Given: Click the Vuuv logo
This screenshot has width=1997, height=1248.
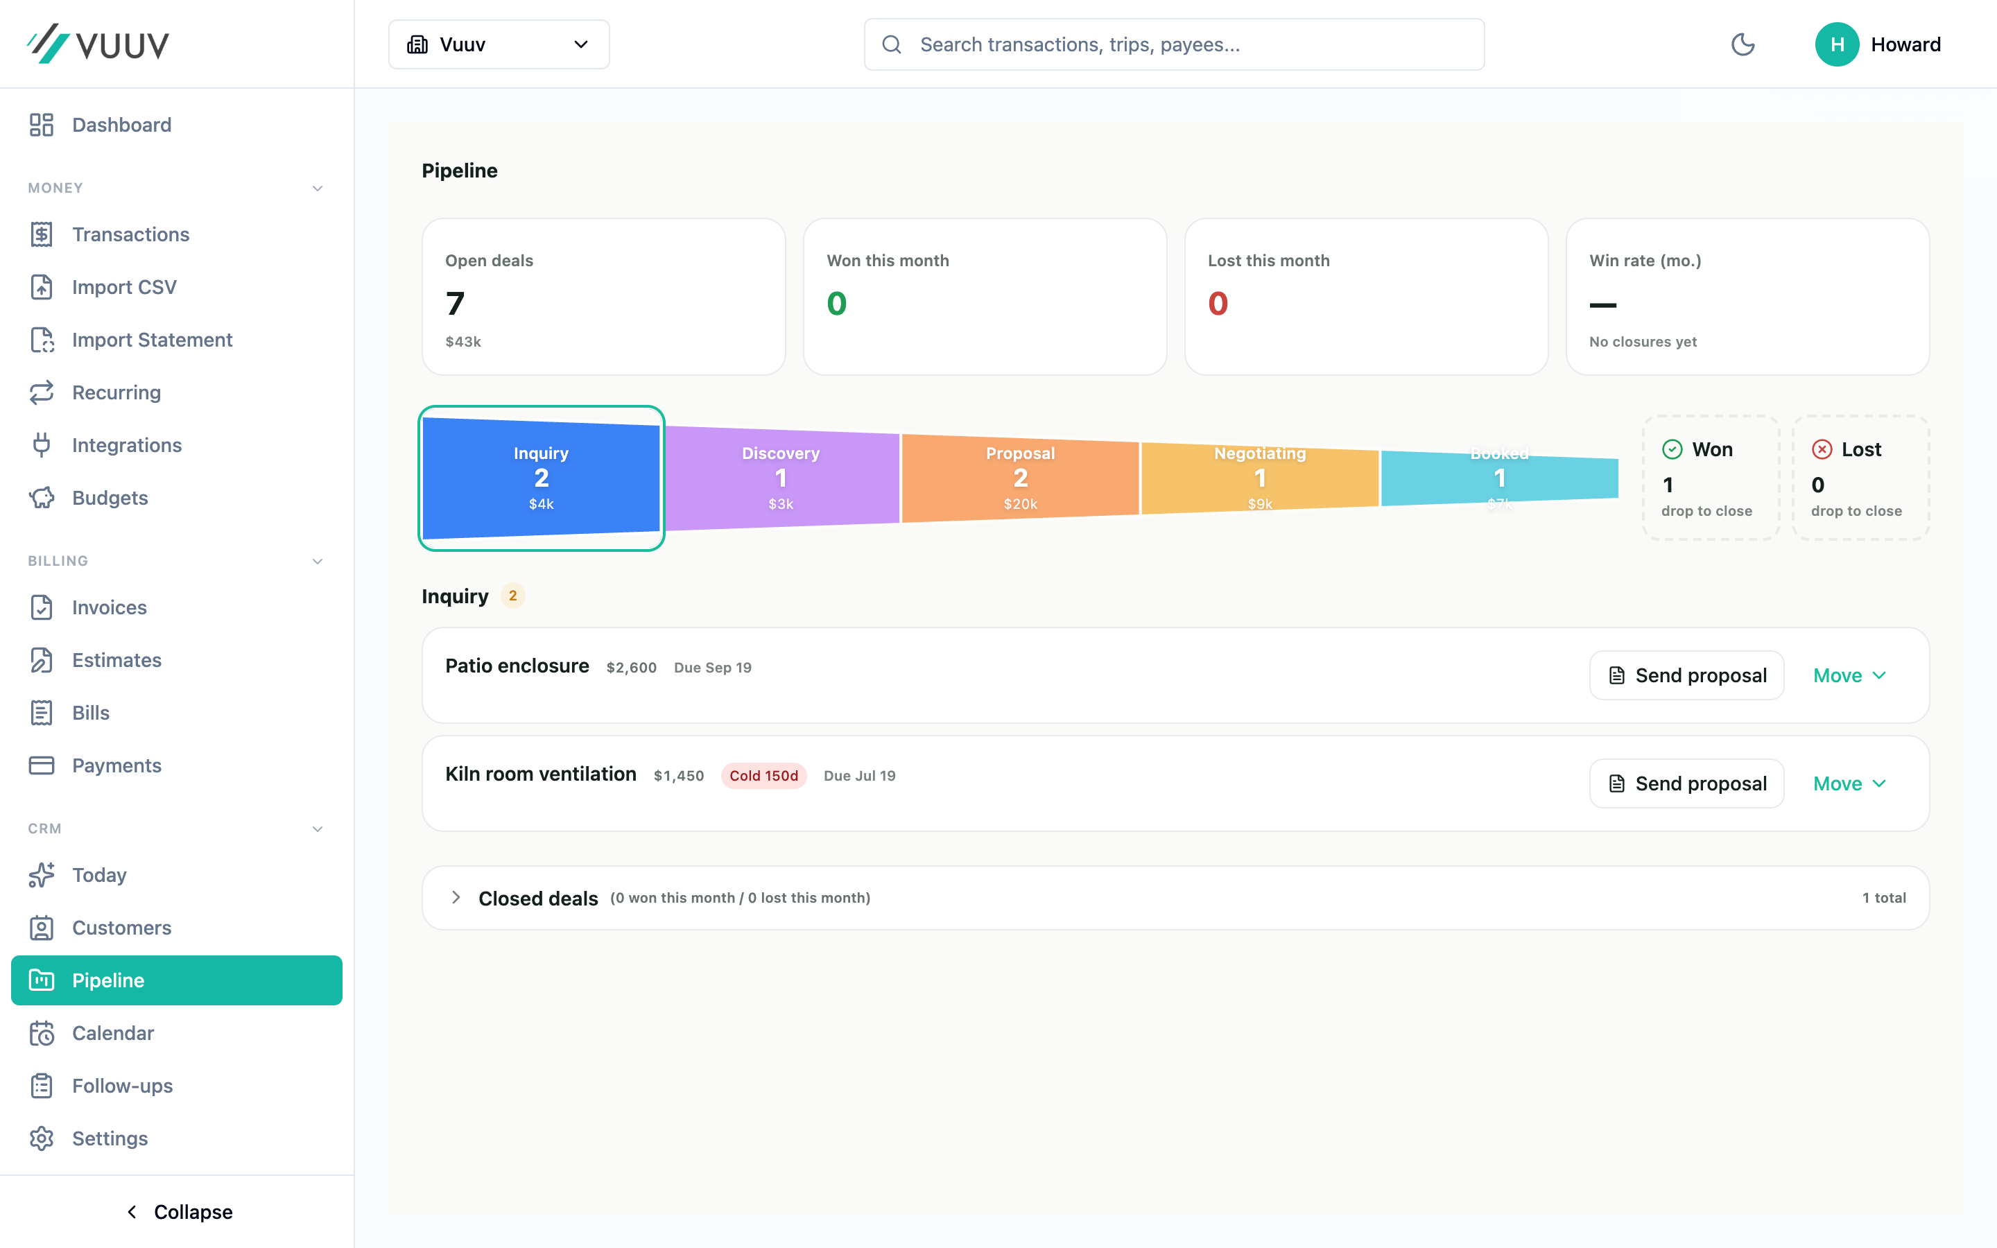Looking at the screenshot, I should point(98,44).
